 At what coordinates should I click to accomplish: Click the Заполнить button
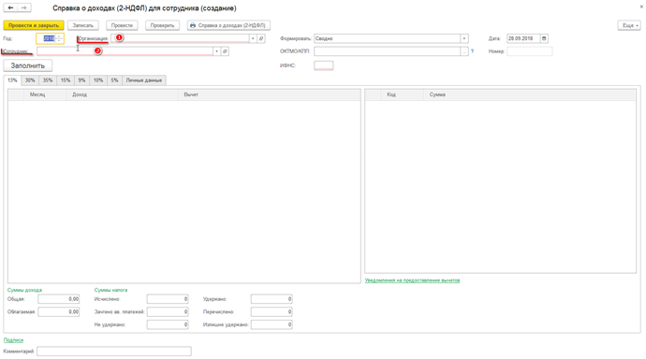click(27, 65)
